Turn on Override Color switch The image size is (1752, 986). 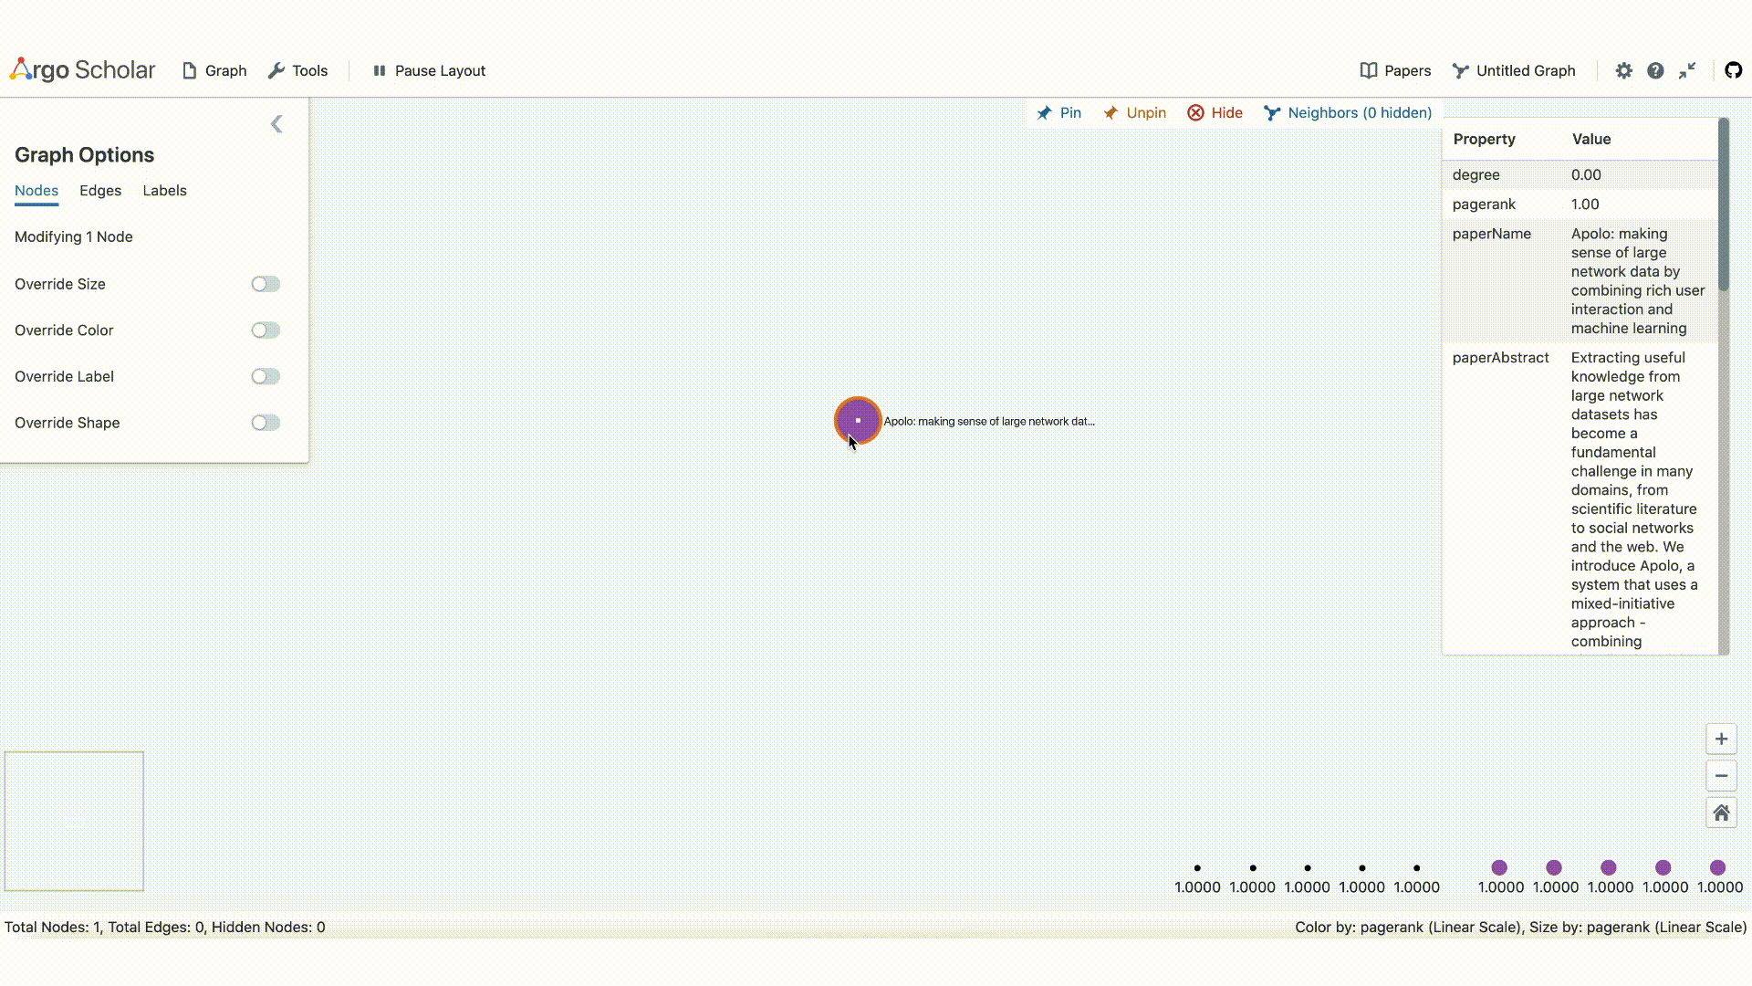point(266,330)
